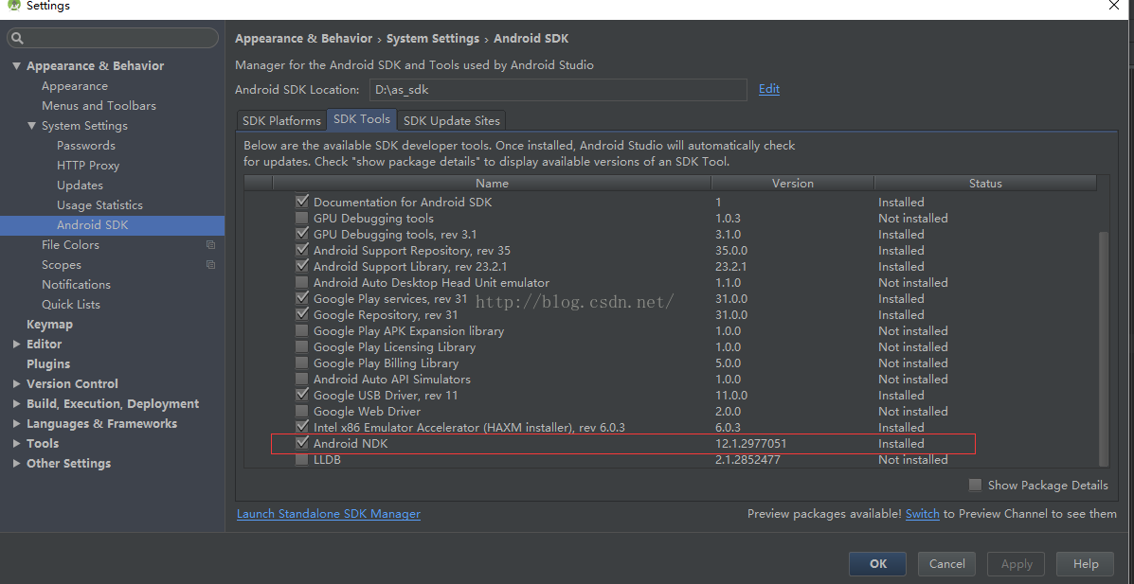Open Launch Standalone SDK Manager link

point(328,514)
